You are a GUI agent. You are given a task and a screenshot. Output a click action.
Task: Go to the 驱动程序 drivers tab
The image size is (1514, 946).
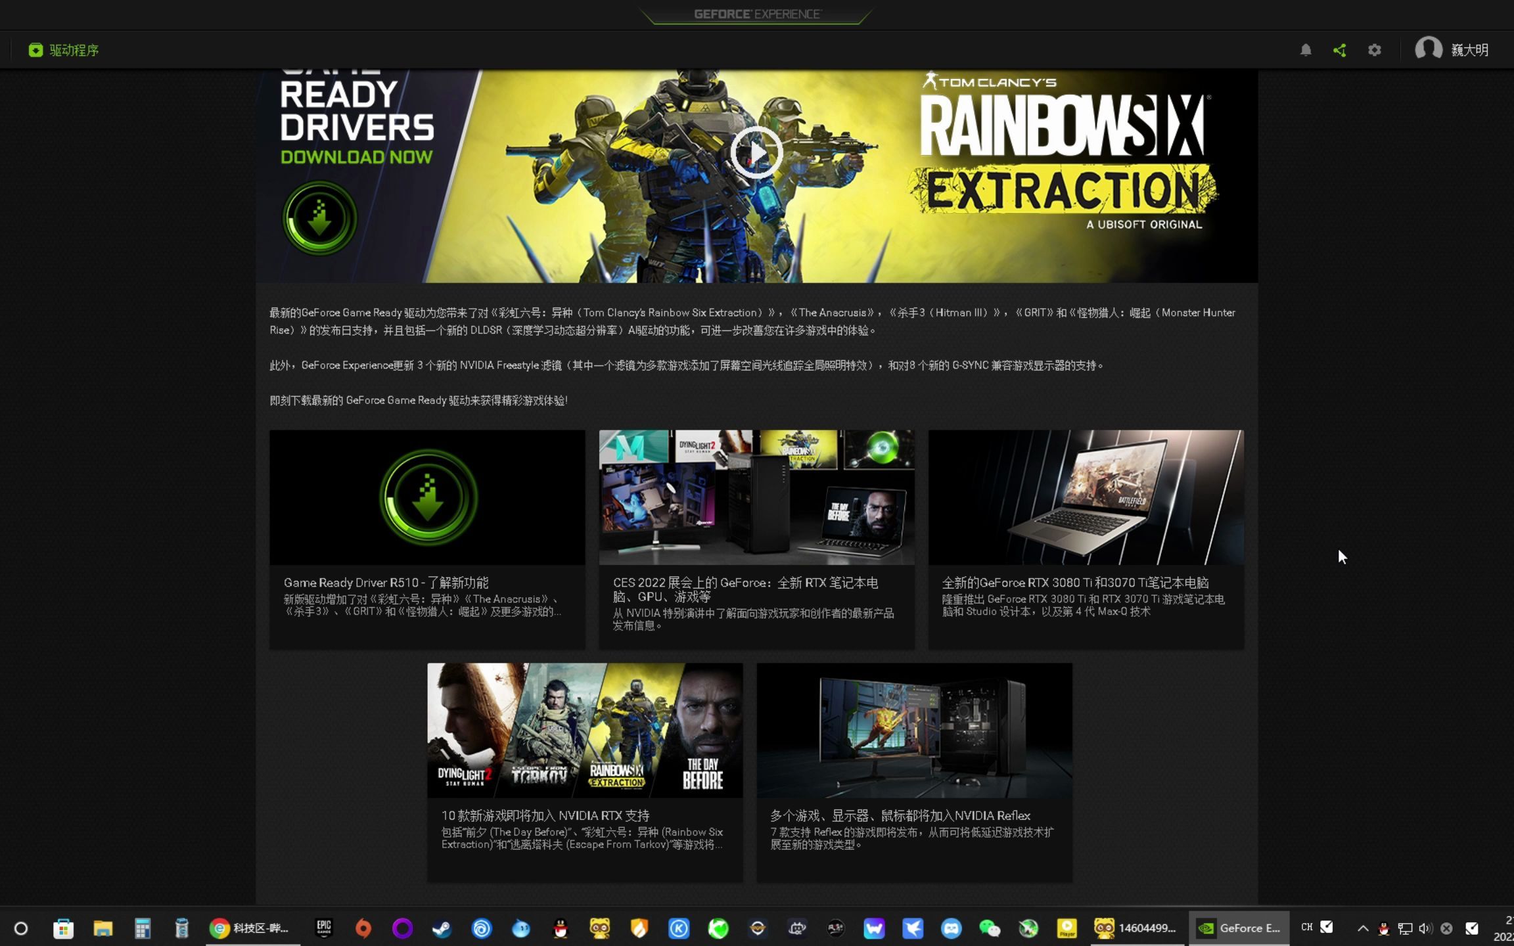pyautogui.click(x=64, y=50)
